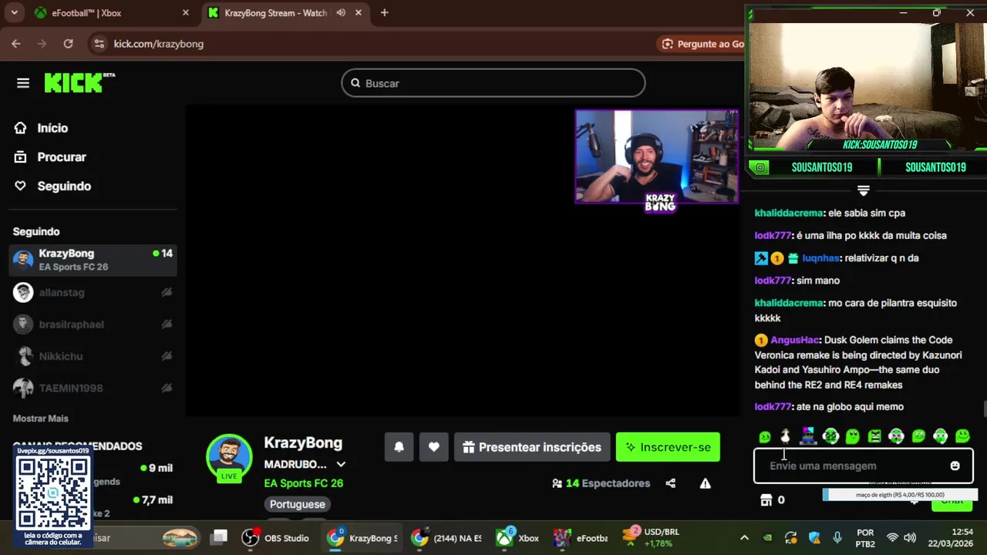Click the KrazyBong webcam overlay
This screenshot has width=987, height=555.
point(657,157)
